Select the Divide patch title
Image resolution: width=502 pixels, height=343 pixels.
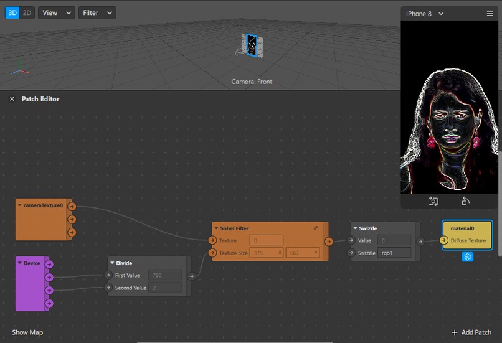click(124, 263)
